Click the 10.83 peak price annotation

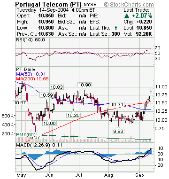coord(57,87)
